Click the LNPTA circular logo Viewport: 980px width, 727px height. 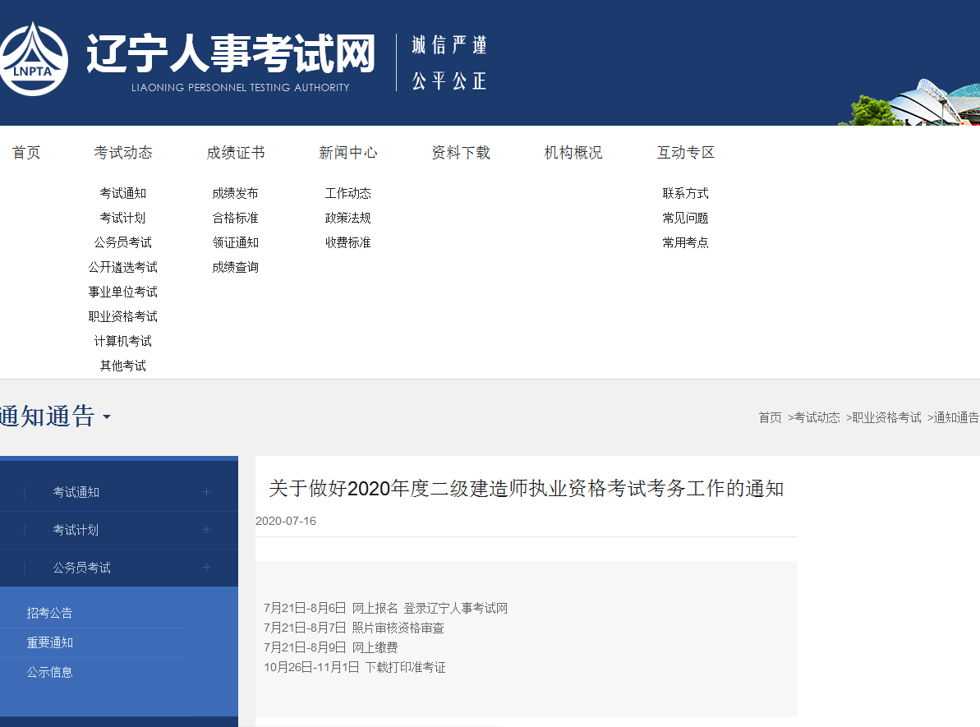point(34,59)
